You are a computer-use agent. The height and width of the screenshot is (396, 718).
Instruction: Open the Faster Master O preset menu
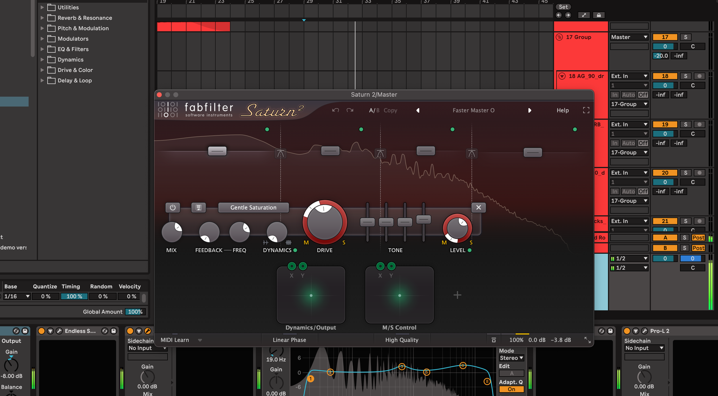pos(473,110)
